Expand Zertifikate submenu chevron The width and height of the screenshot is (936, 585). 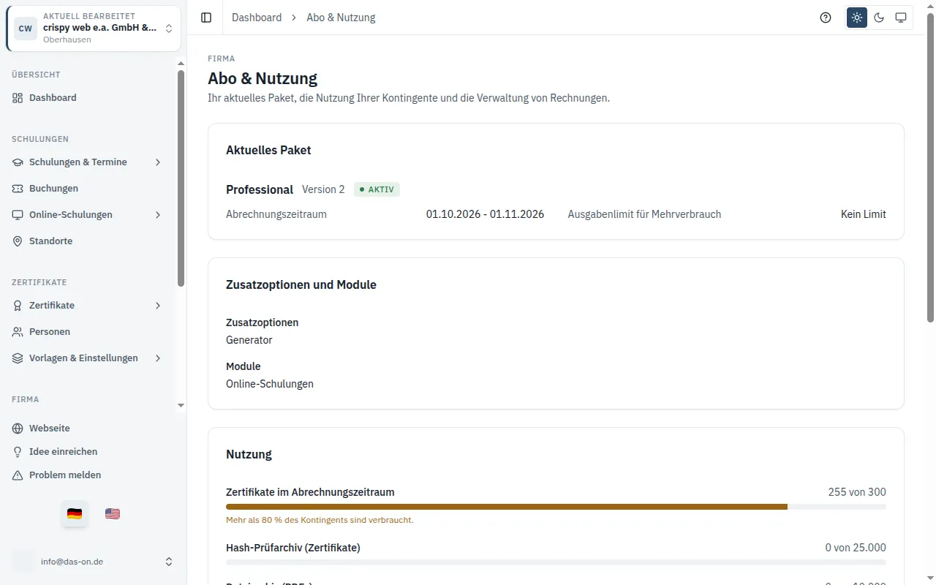(x=158, y=306)
